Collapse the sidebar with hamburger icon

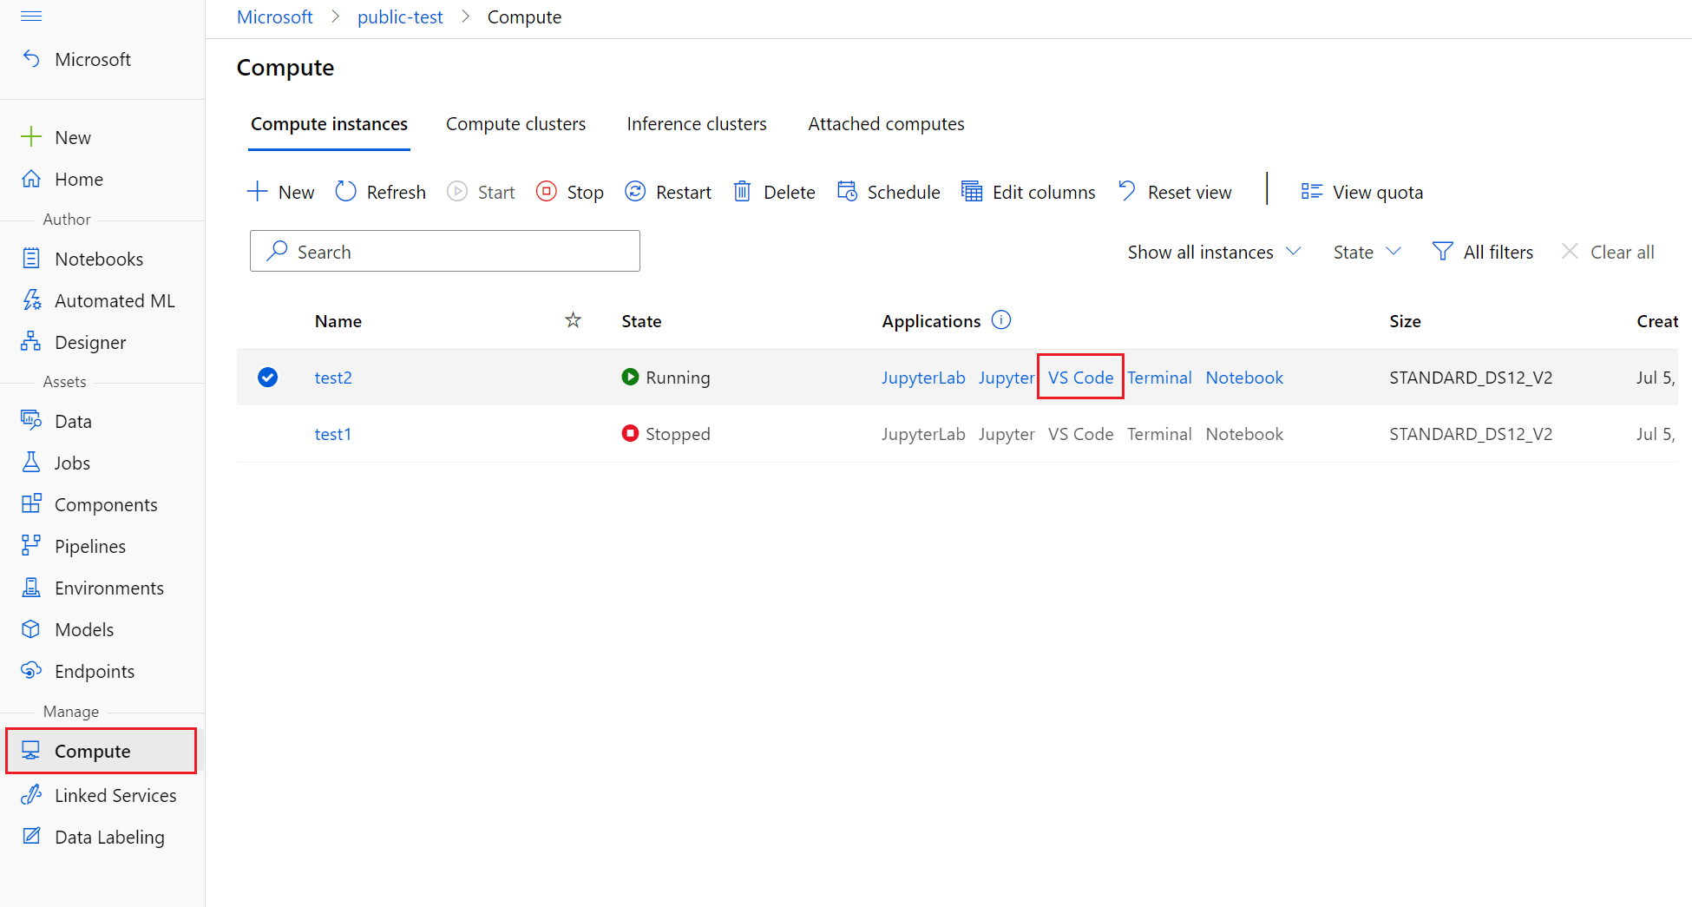point(31,15)
